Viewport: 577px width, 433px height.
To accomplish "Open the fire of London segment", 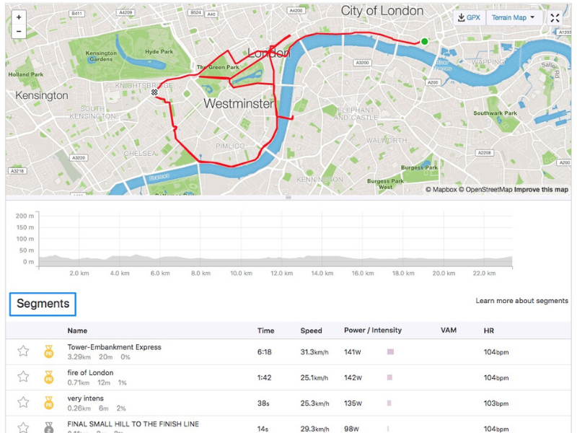I will point(90,372).
